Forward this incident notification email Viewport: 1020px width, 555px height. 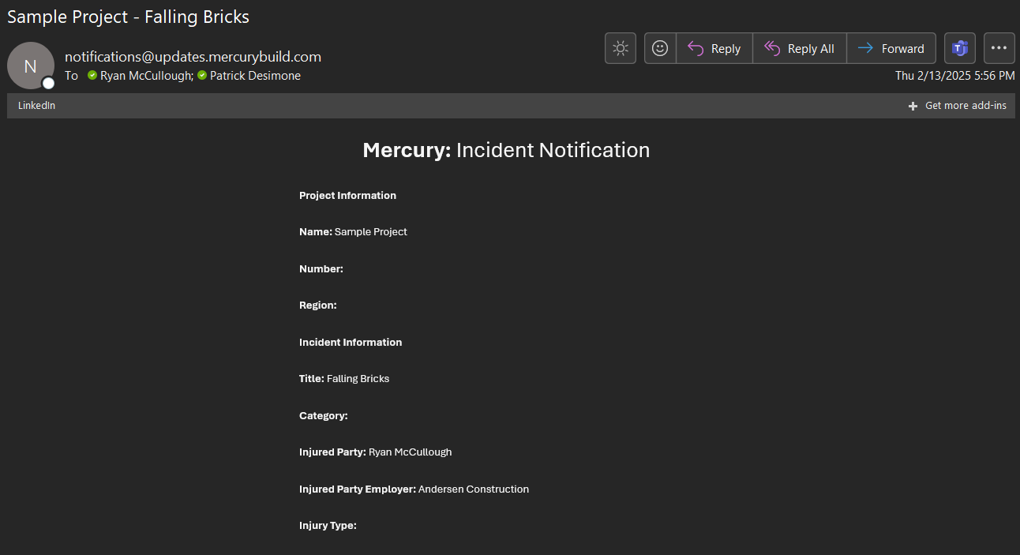pos(891,48)
